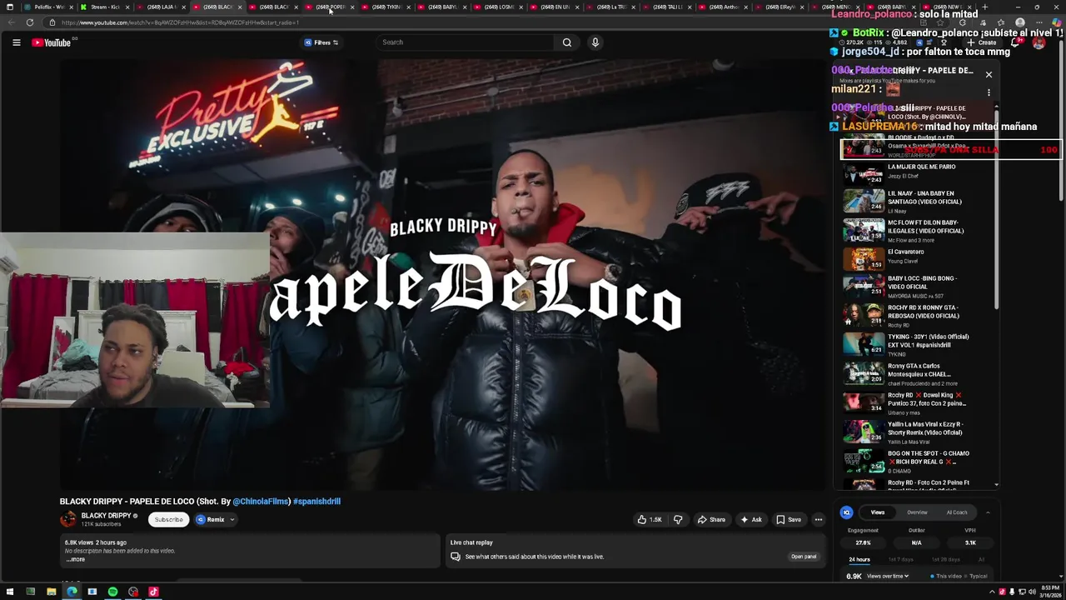Screen dimensions: 1066x600
Task: Open File Explorer from taskbar
Action: (51, 592)
